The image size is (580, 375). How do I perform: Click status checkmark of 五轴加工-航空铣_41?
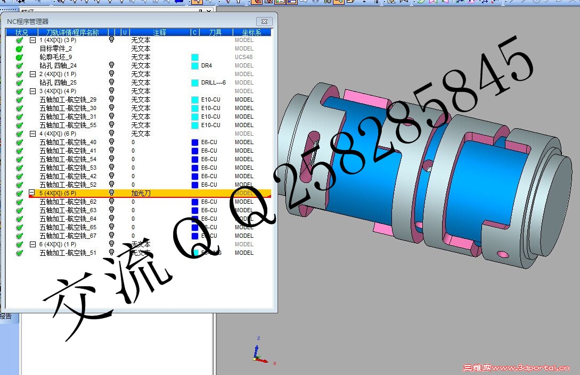pyautogui.click(x=19, y=151)
